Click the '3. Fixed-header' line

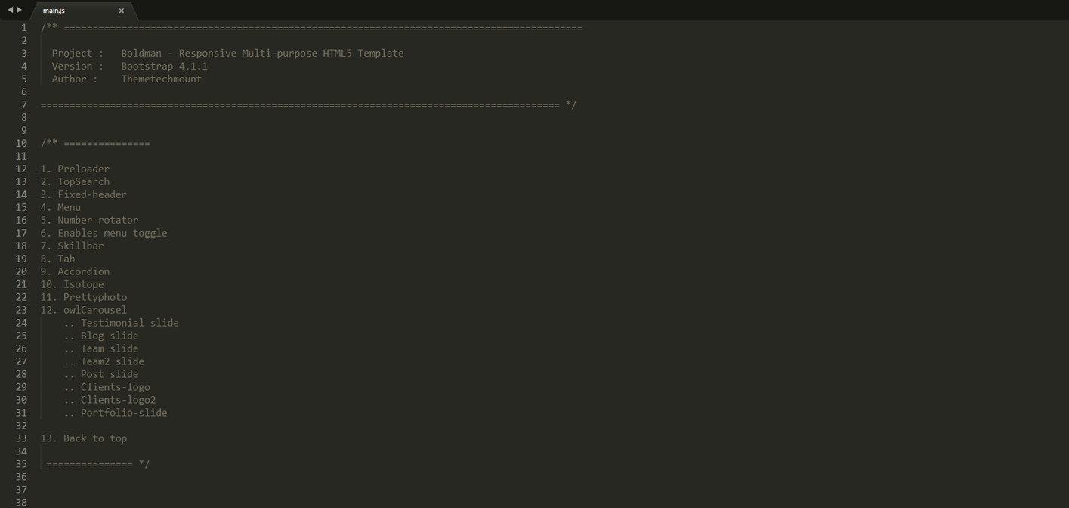coord(84,194)
